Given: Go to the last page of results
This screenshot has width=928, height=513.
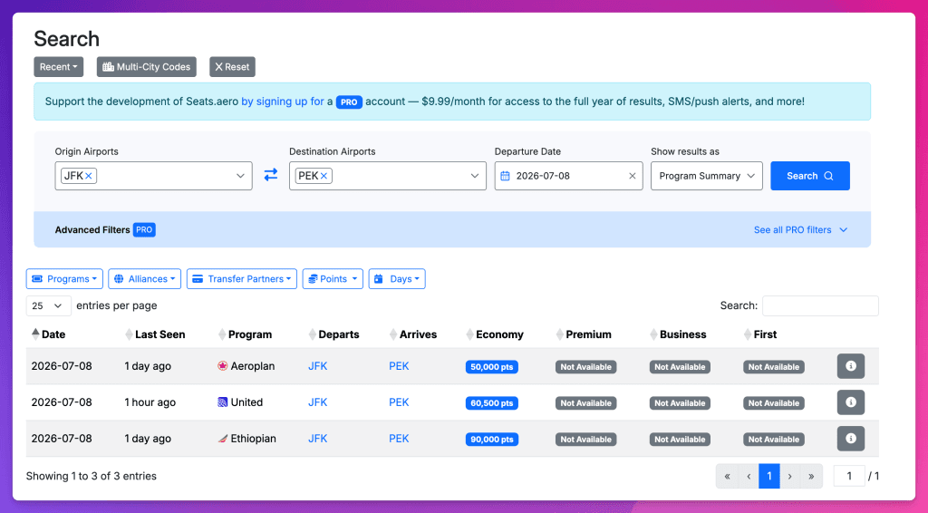Looking at the screenshot, I should point(811,476).
